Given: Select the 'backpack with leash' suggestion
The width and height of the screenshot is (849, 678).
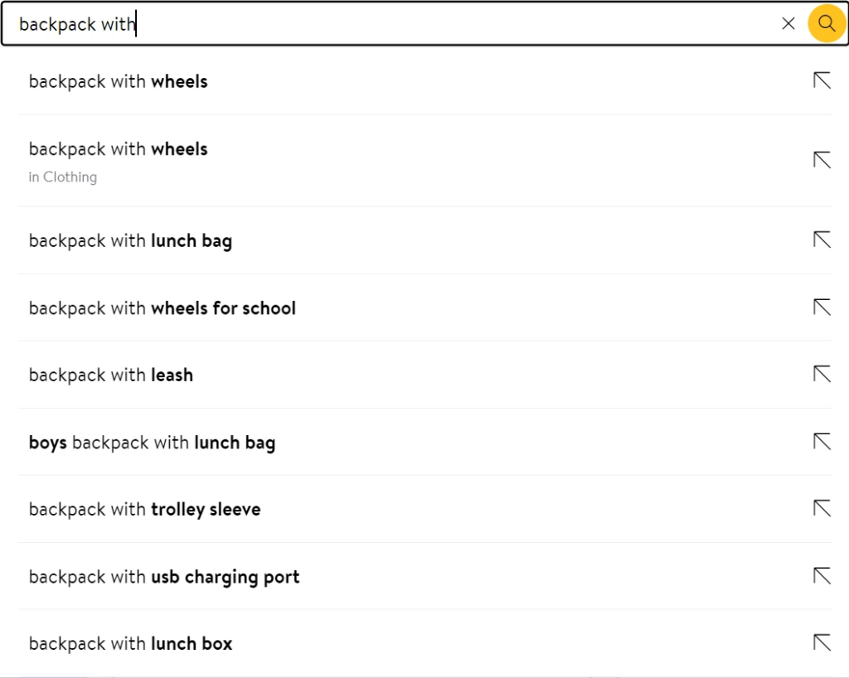Looking at the screenshot, I should coord(111,374).
